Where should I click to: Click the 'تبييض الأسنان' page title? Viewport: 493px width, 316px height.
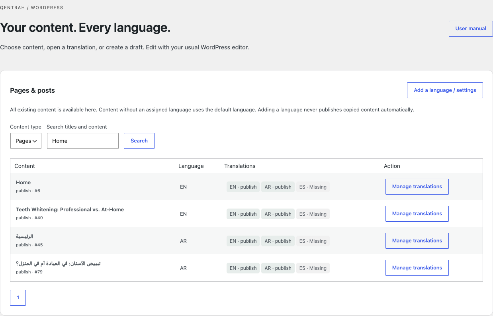coord(58,263)
